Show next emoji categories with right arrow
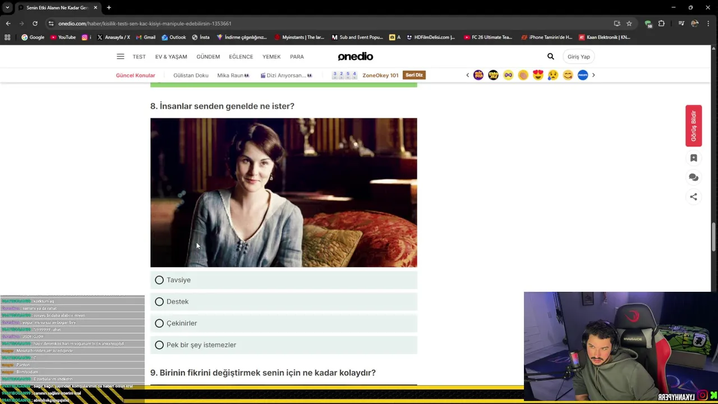This screenshot has height=404, width=718. point(593,75)
